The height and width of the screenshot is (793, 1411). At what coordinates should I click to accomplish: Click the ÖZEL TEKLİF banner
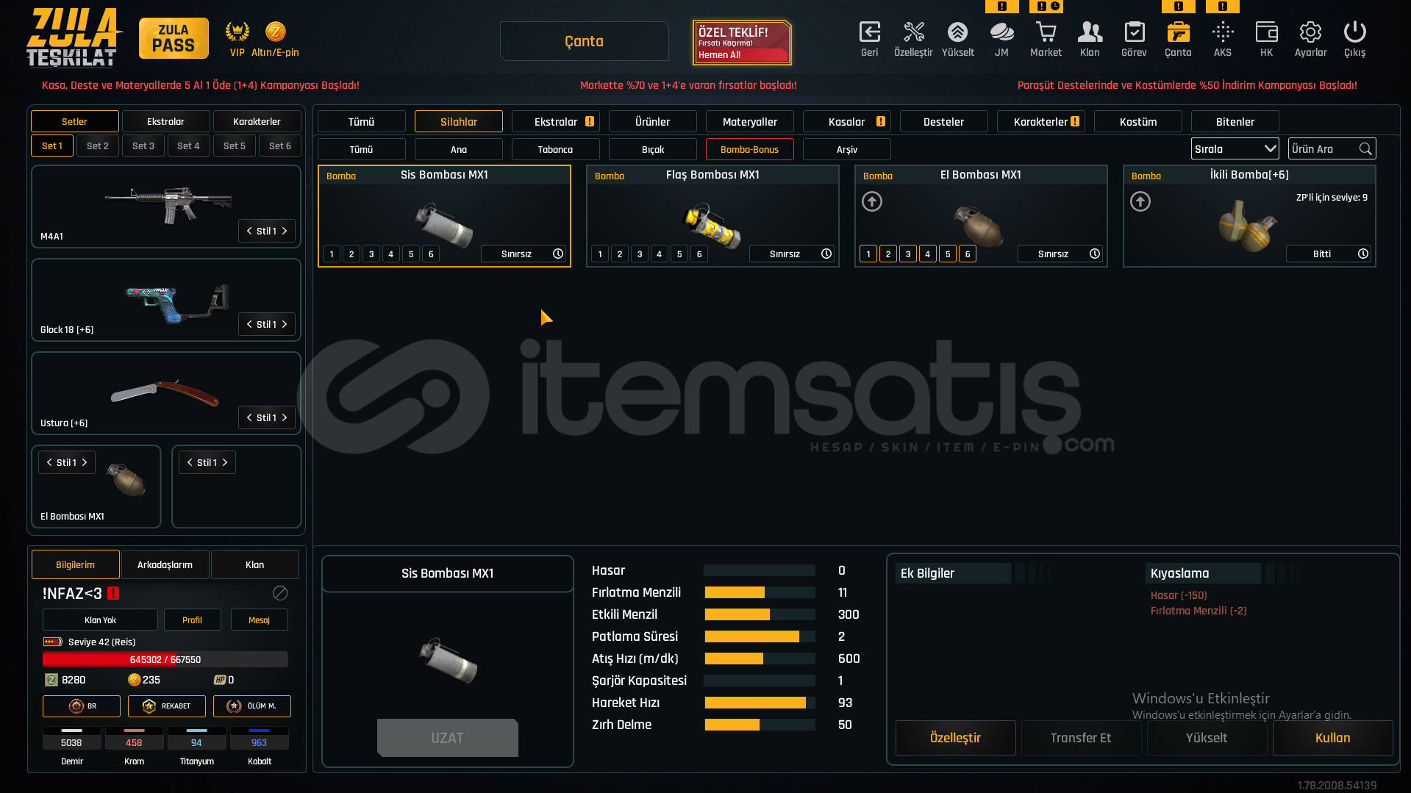point(742,43)
